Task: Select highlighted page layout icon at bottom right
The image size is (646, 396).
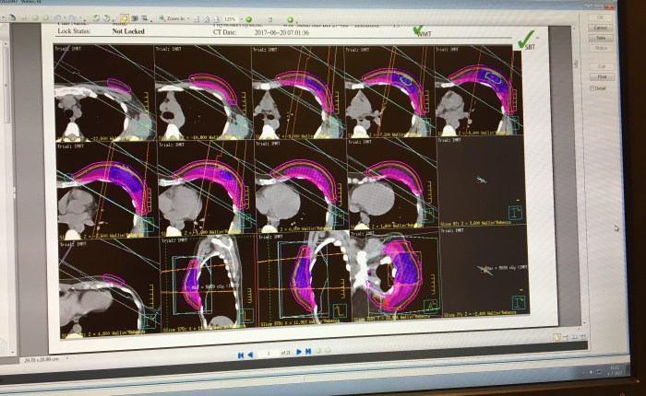Action: coord(556,338)
